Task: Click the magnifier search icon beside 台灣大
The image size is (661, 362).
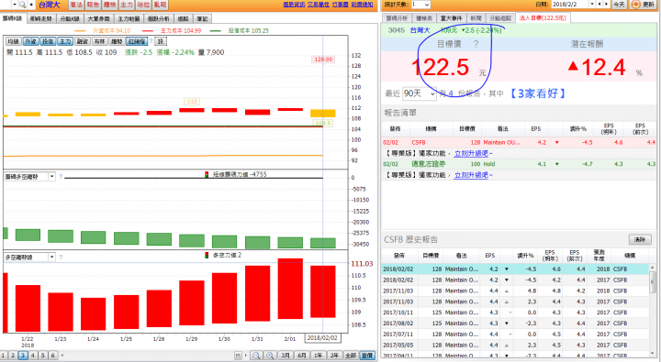Action: [22, 5]
